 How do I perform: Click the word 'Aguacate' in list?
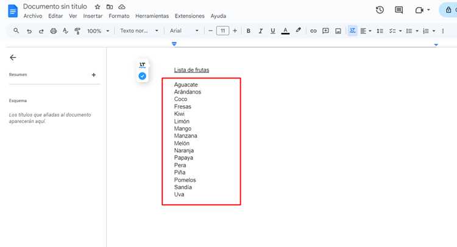(x=186, y=85)
